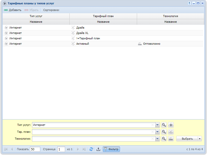
Task: Click the tariff icon beside Драйв XL
Action: [73, 33]
